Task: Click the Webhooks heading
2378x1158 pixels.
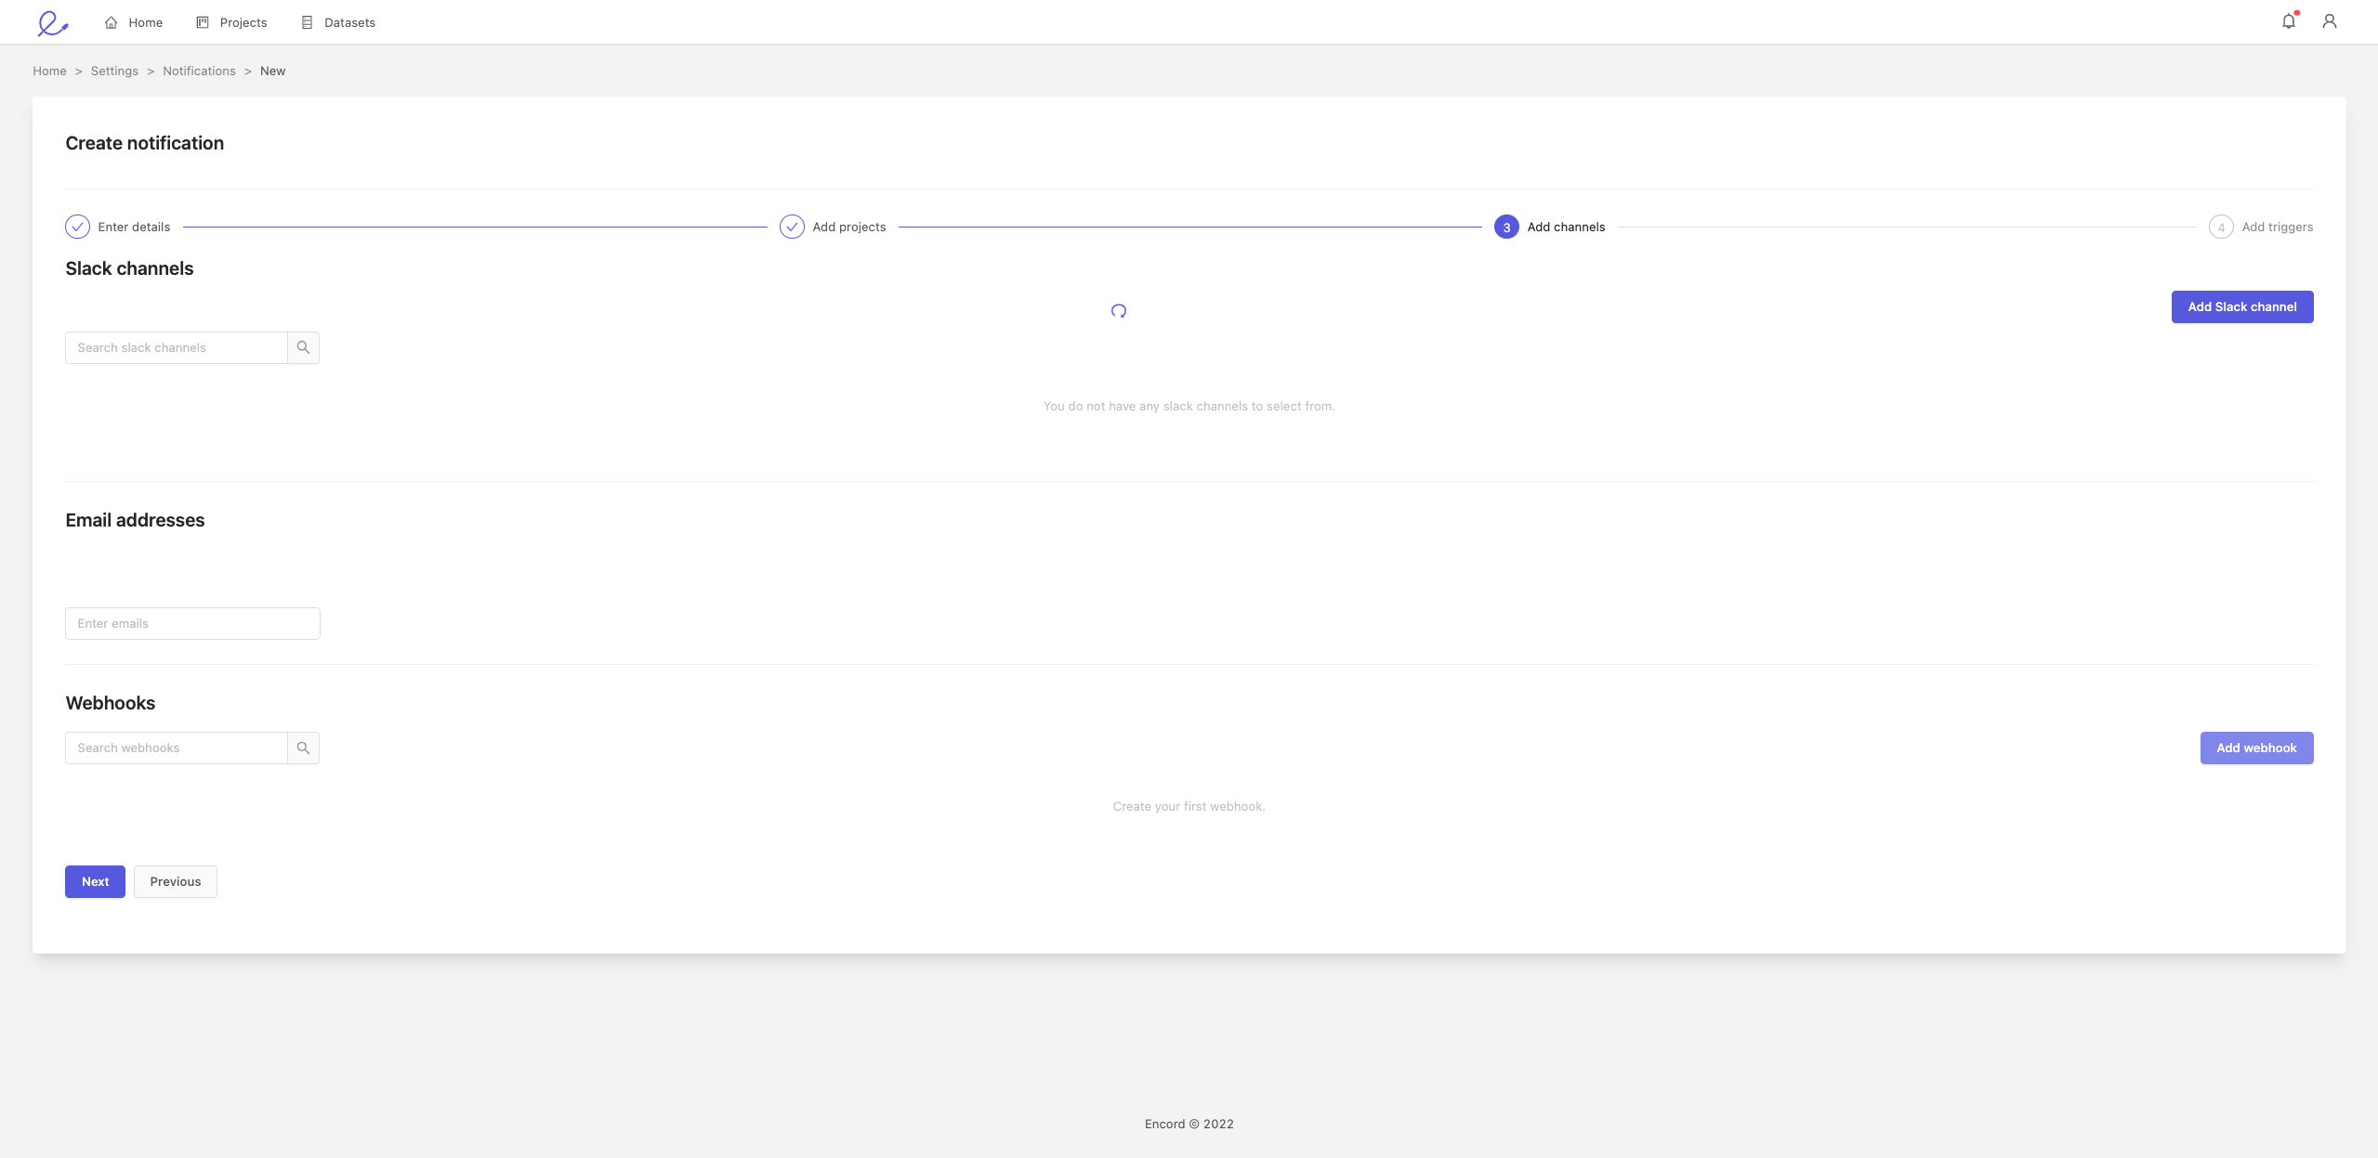Action: click(x=110, y=703)
